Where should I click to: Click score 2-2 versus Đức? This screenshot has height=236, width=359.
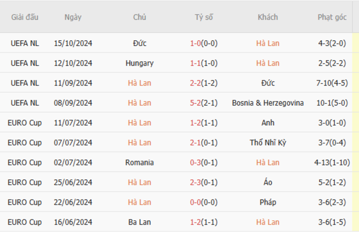[x=196, y=83]
